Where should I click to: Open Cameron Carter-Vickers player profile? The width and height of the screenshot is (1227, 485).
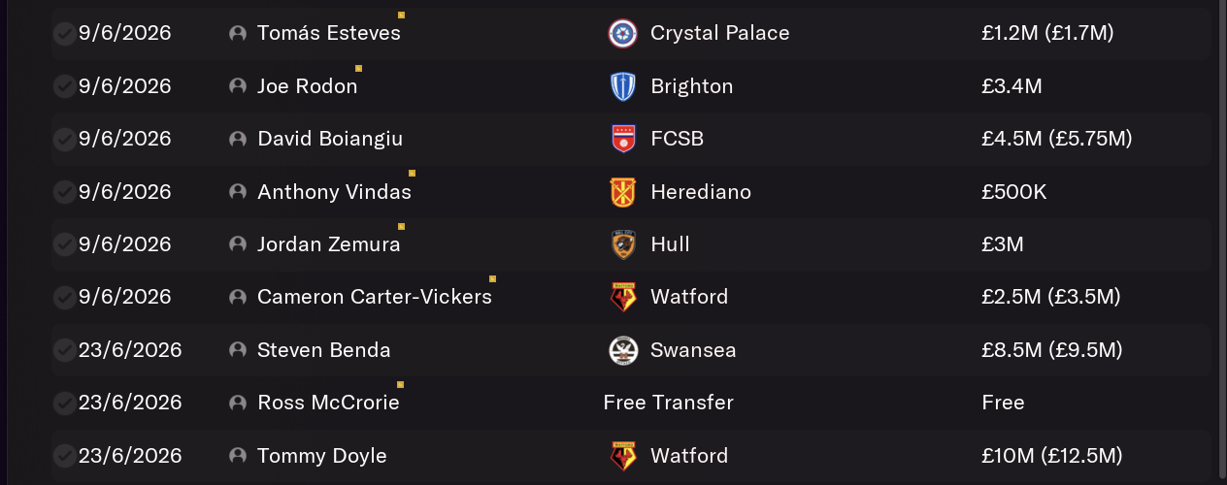tap(375, 297)
